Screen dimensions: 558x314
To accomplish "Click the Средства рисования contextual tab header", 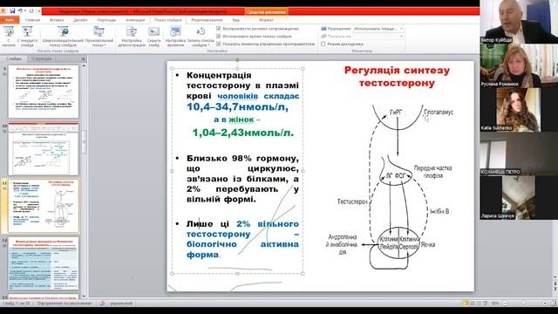I will click(266, 11).
